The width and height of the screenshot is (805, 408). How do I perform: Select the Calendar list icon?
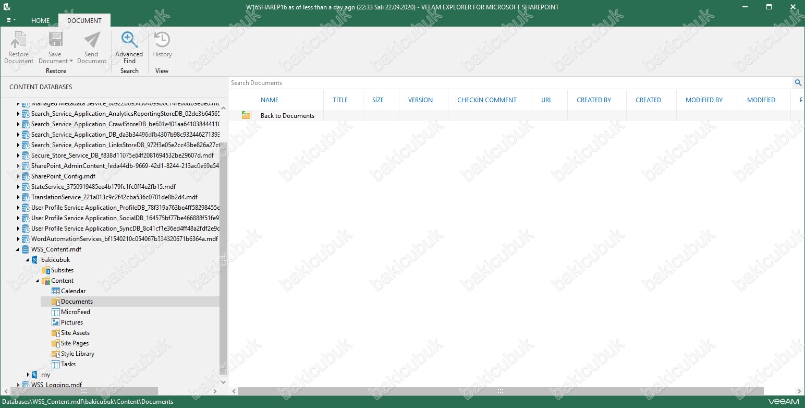[56, 291]
